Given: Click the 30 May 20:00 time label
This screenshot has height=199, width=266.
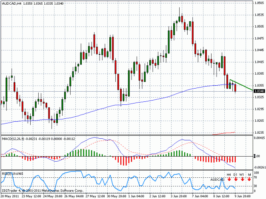Looking at the screenshot, I should [x=116, y=196].
